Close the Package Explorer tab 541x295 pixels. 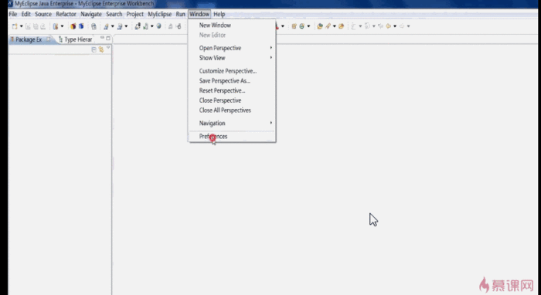pos(48,39)
